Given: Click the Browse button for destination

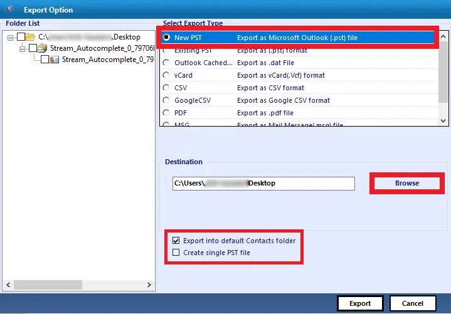Looking at the screenshot, I should (406, 183).
